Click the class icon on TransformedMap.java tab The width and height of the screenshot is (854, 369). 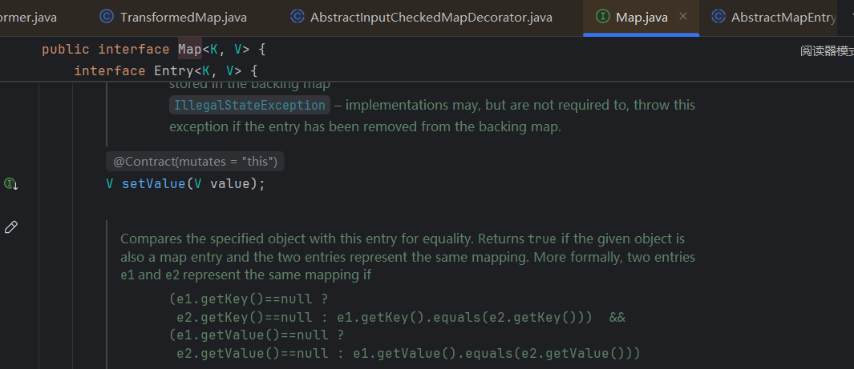click(x=106, y=17)
